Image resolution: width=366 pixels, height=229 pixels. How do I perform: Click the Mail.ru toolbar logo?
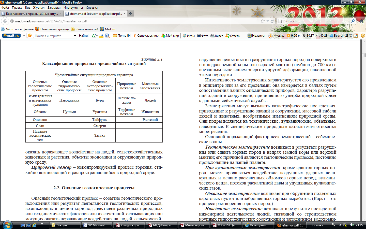tap(11, 36)
